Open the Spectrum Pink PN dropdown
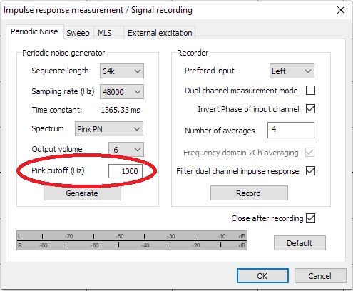The height and width of the screenshot is (291, 353). [x=109, y=129]
